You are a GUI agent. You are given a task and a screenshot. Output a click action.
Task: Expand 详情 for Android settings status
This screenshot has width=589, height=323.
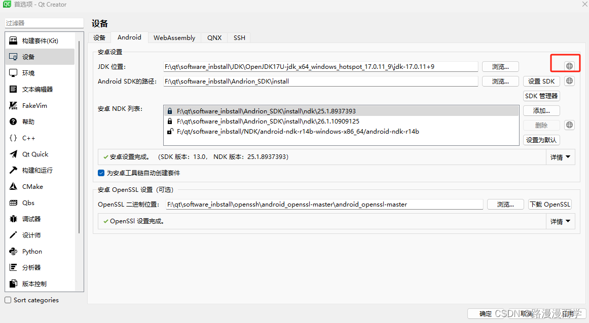[560, 157]
